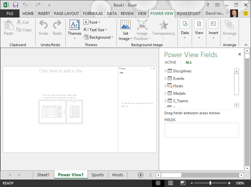Open the Font dropdown
Viewport: 251px width, 187px height.
(92, 22)
